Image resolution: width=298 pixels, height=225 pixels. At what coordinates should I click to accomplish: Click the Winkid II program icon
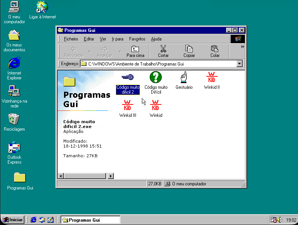click(212, 77)
